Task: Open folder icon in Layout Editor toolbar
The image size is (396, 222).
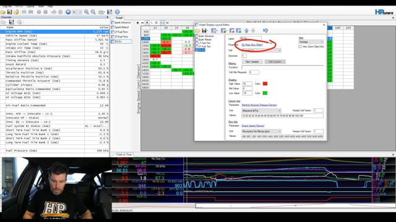Action: point(197,31)
